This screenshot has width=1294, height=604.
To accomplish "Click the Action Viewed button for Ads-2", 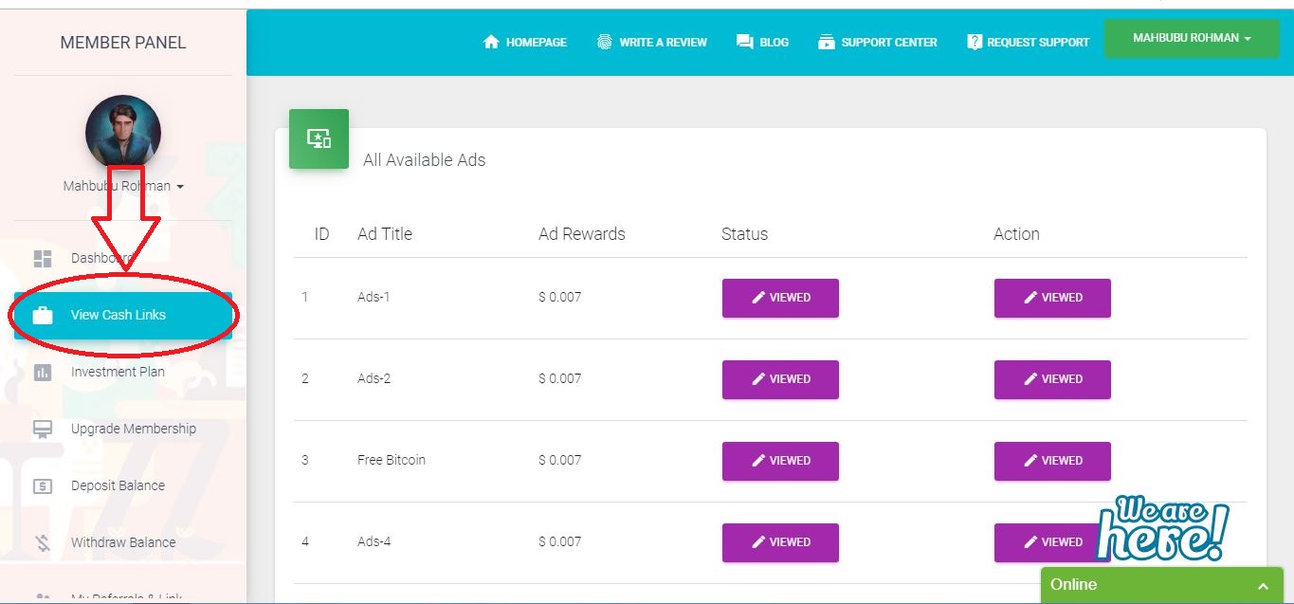I will click(1052, 379).
